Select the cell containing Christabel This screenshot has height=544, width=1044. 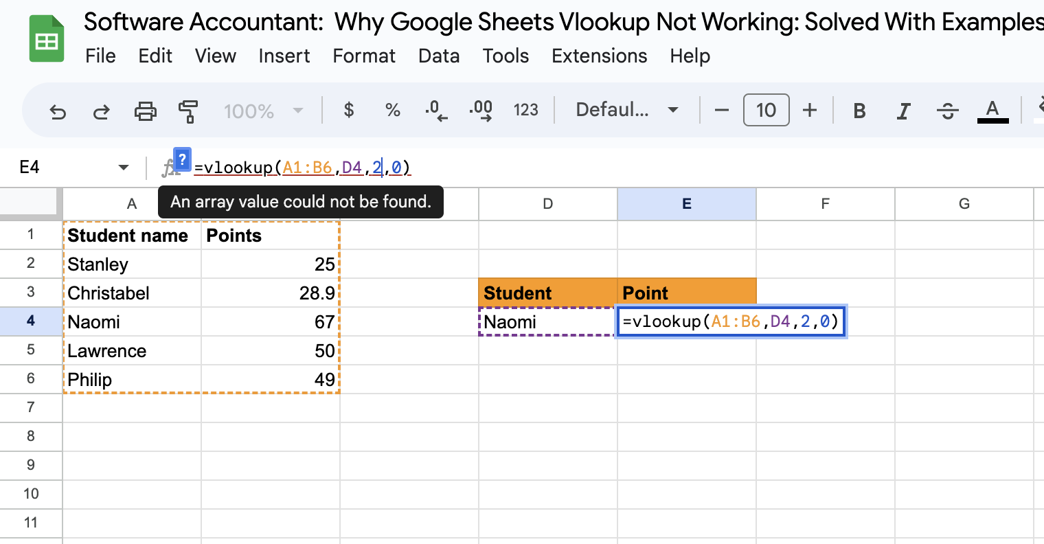click(x=132, y=293)
